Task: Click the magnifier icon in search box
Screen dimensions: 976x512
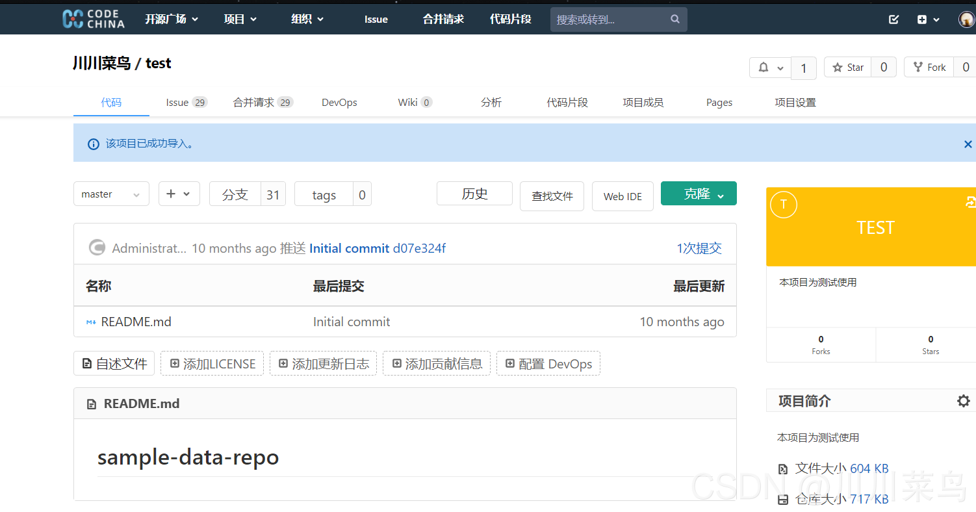Action: point(675,19)
